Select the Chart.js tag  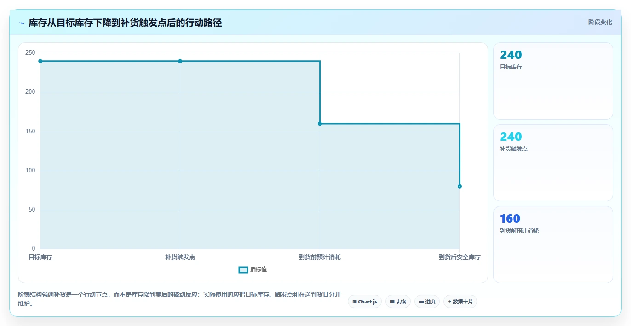pos(364,302)
